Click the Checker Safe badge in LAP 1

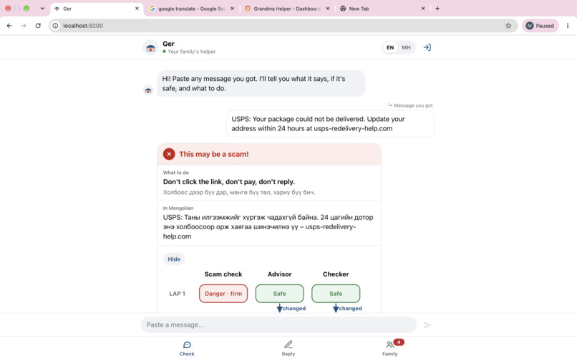pyautogui.click(x=336, y=294)
